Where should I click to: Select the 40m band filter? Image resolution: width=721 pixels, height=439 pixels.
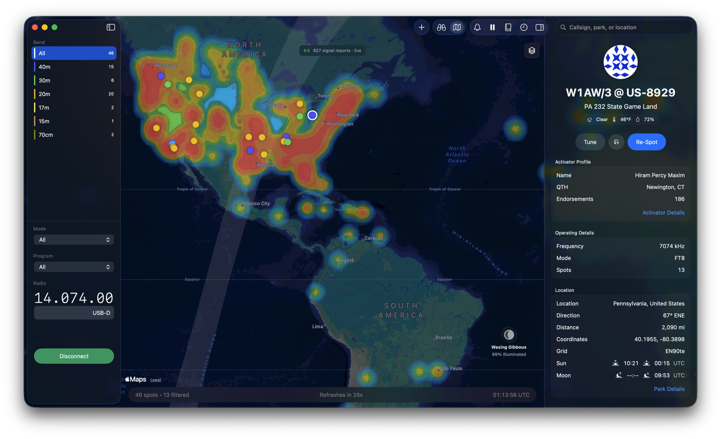tap(74, 67)
